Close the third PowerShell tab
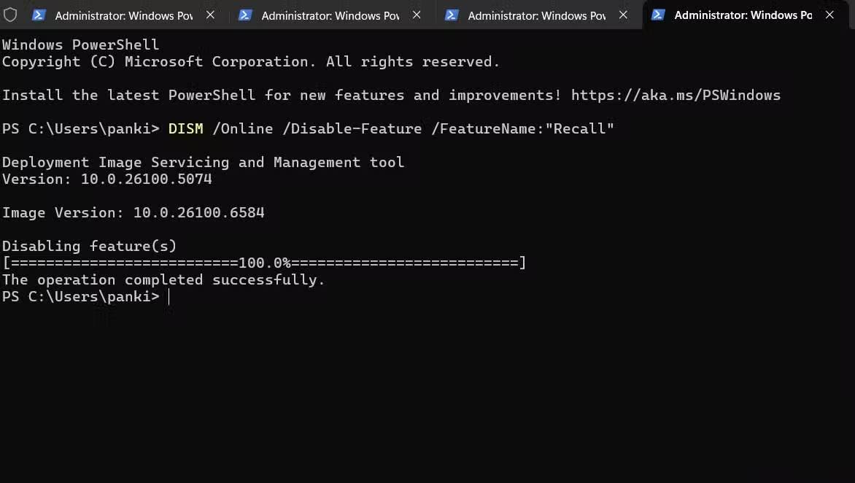 (x=623, y=15)
